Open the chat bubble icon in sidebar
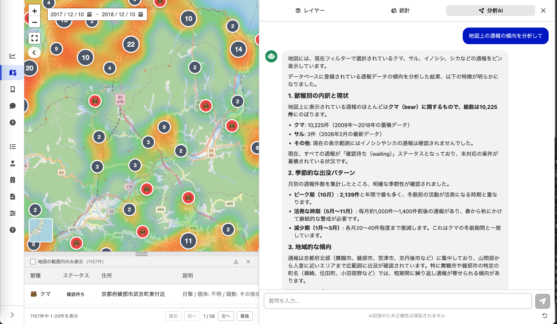This screenshot has width=557, height=324. point(12,106)
